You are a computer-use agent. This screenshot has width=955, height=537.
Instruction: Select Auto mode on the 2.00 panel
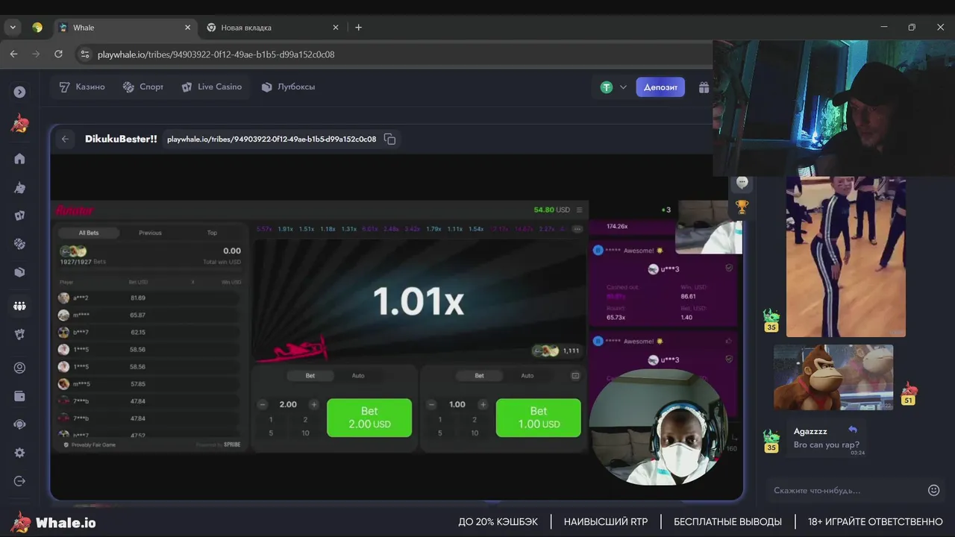point(358,376)
